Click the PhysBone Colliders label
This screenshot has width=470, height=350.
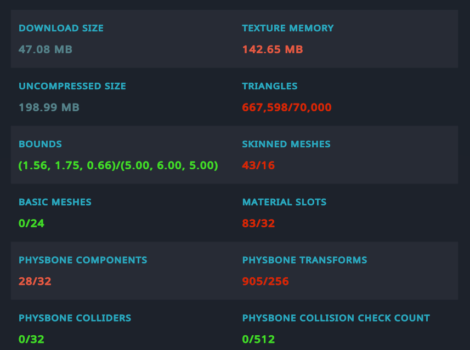tap(75, 318)
